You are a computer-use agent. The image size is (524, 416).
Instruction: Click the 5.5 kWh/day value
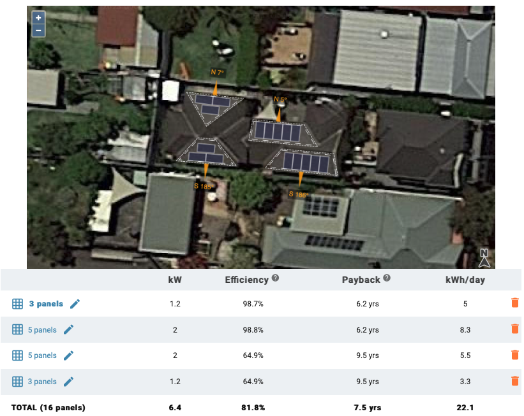(x=465, y=355)
